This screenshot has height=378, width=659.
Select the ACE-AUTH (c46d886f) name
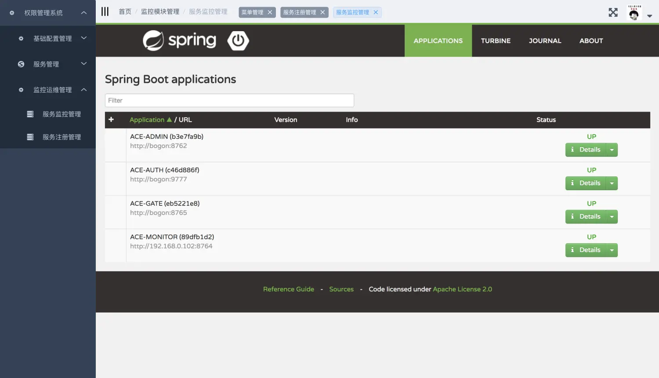[x=164, y=170]
